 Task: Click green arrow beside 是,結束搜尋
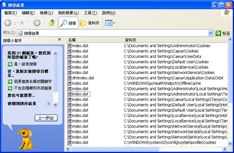[x=10, y=64]
